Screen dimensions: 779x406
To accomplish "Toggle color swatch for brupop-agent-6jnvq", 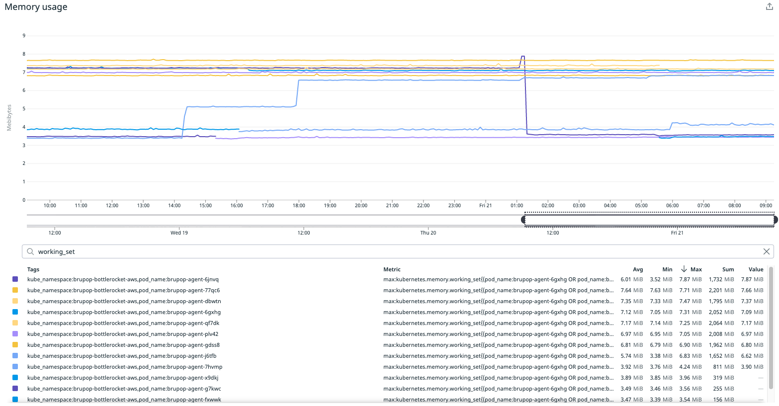I will [15, 279].
